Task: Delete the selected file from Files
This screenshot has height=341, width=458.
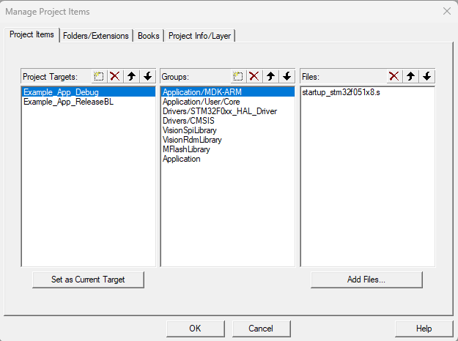Action: click(x=394, y=76)
